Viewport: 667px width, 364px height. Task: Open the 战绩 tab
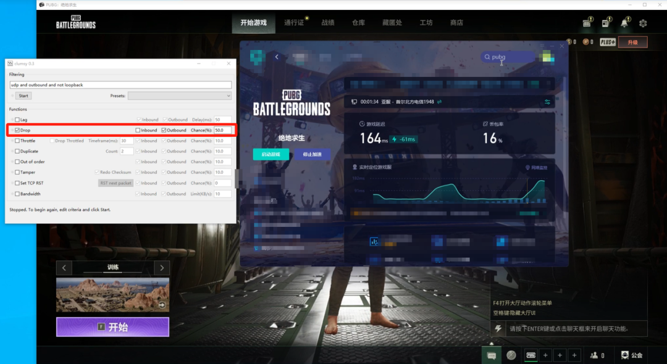327,22
